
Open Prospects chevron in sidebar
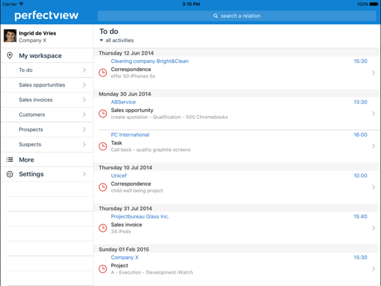tap(84, 129)
